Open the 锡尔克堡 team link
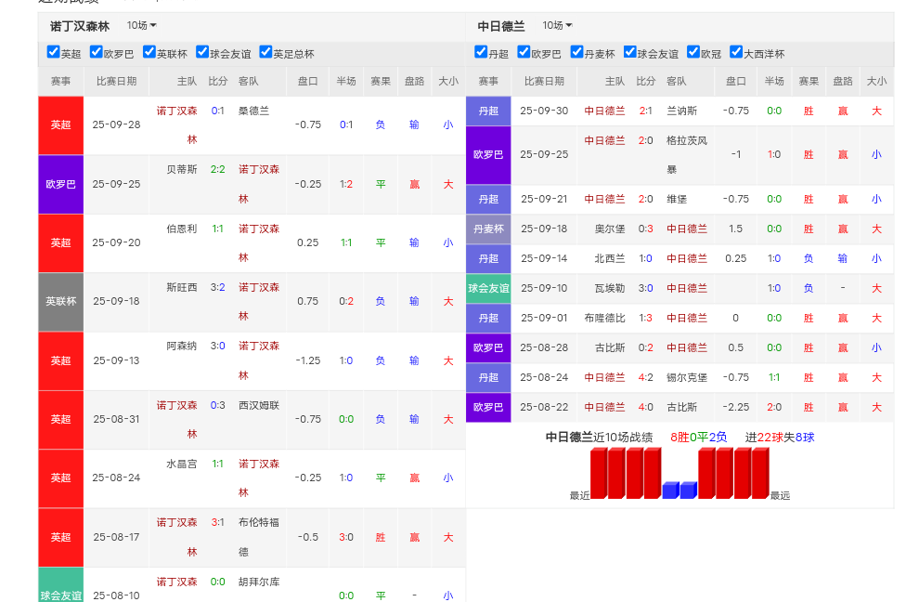Viewport: 919px width, 602px height. point(686,377)
